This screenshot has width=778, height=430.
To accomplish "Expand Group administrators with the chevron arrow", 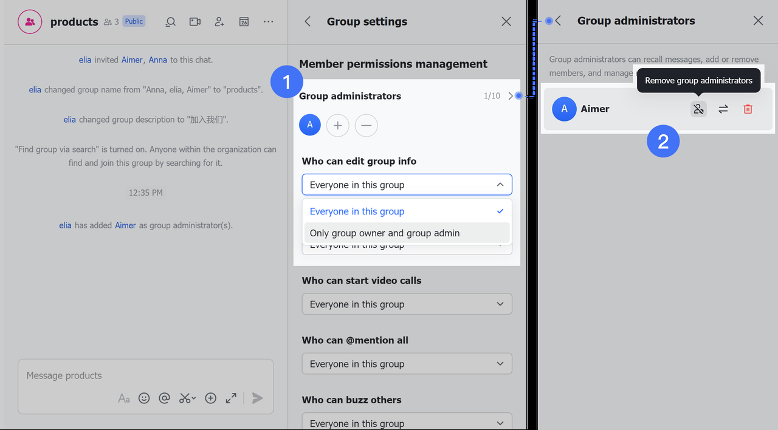I will tap(510, 96).
